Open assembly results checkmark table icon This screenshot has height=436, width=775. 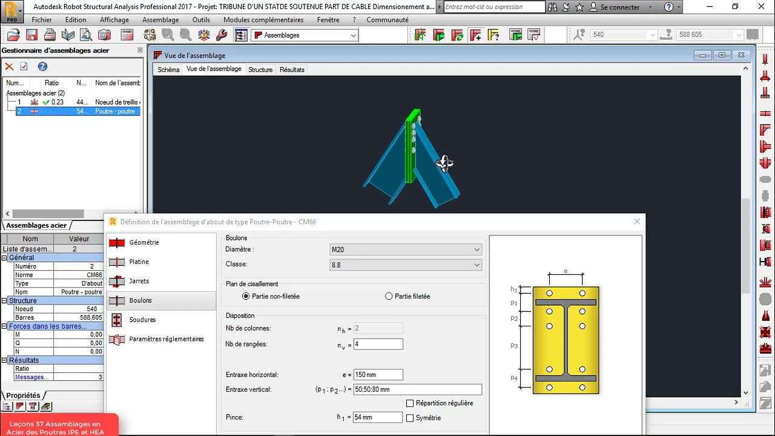[533, 35]
